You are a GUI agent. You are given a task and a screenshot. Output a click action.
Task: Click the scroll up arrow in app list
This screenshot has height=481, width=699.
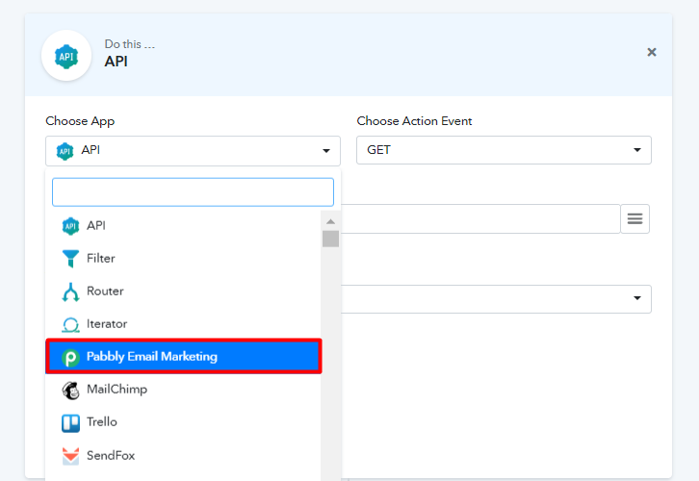(330, 221)
